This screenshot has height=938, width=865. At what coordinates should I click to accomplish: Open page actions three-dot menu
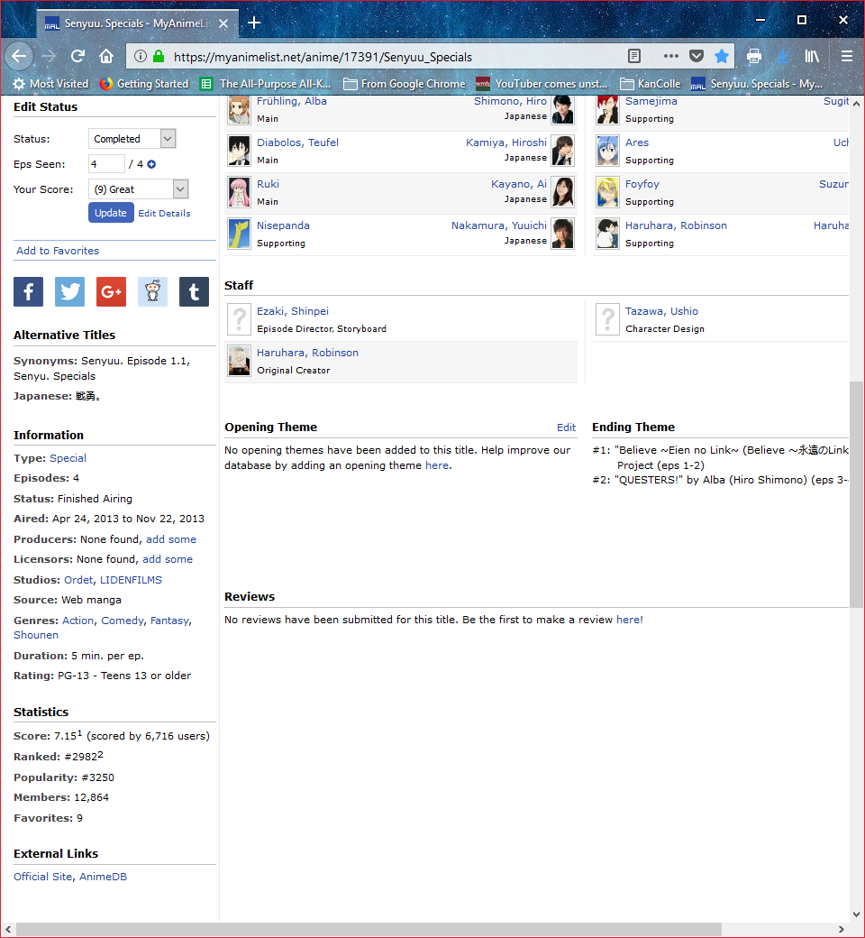(x=671, y=56)
